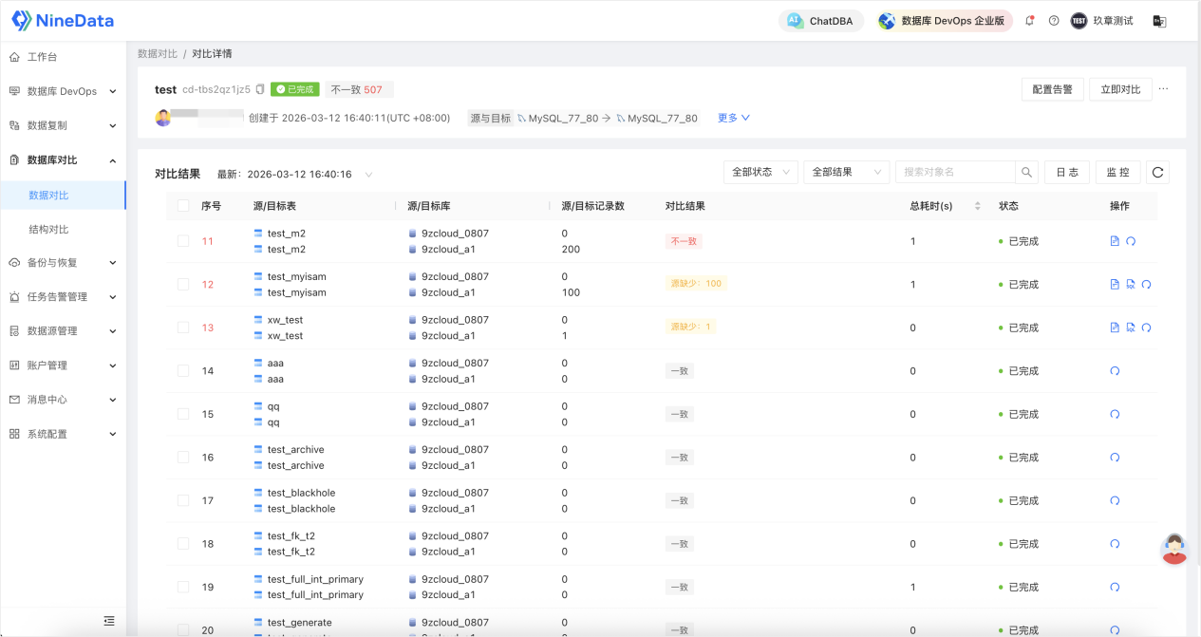Open the 全部结果 dropdown

coord(846,172)
